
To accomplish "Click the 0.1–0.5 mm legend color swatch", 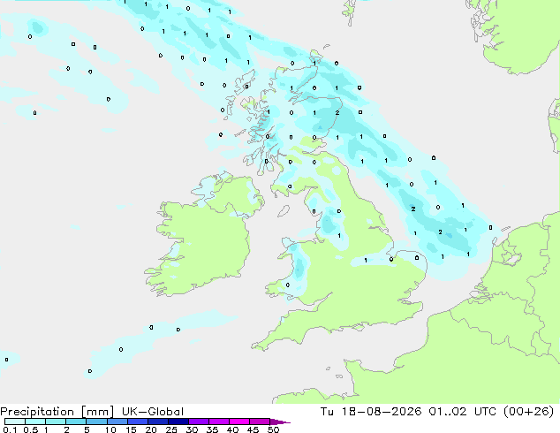I will coord(15,422).
